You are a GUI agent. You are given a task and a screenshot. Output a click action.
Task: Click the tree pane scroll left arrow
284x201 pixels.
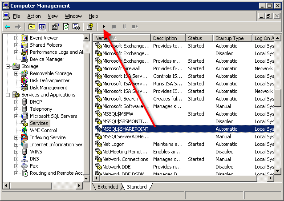tap(6, 185)
